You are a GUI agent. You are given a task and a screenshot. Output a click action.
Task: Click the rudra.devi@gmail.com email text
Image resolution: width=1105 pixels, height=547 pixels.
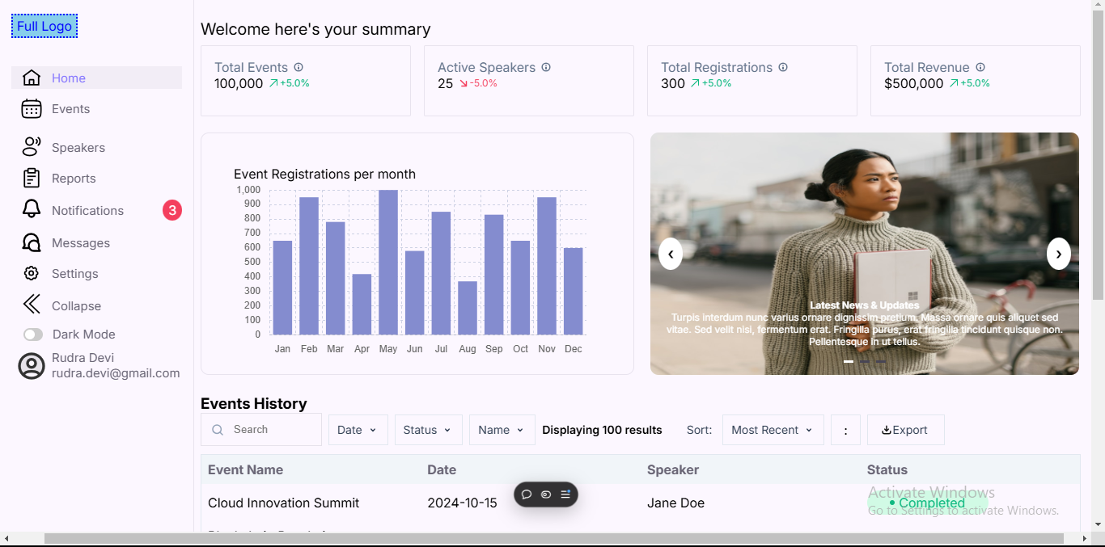[x=116, y=373]
